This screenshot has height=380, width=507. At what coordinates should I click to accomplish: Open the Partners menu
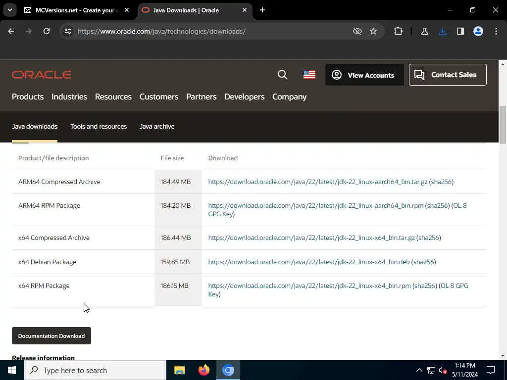(201, 96)
